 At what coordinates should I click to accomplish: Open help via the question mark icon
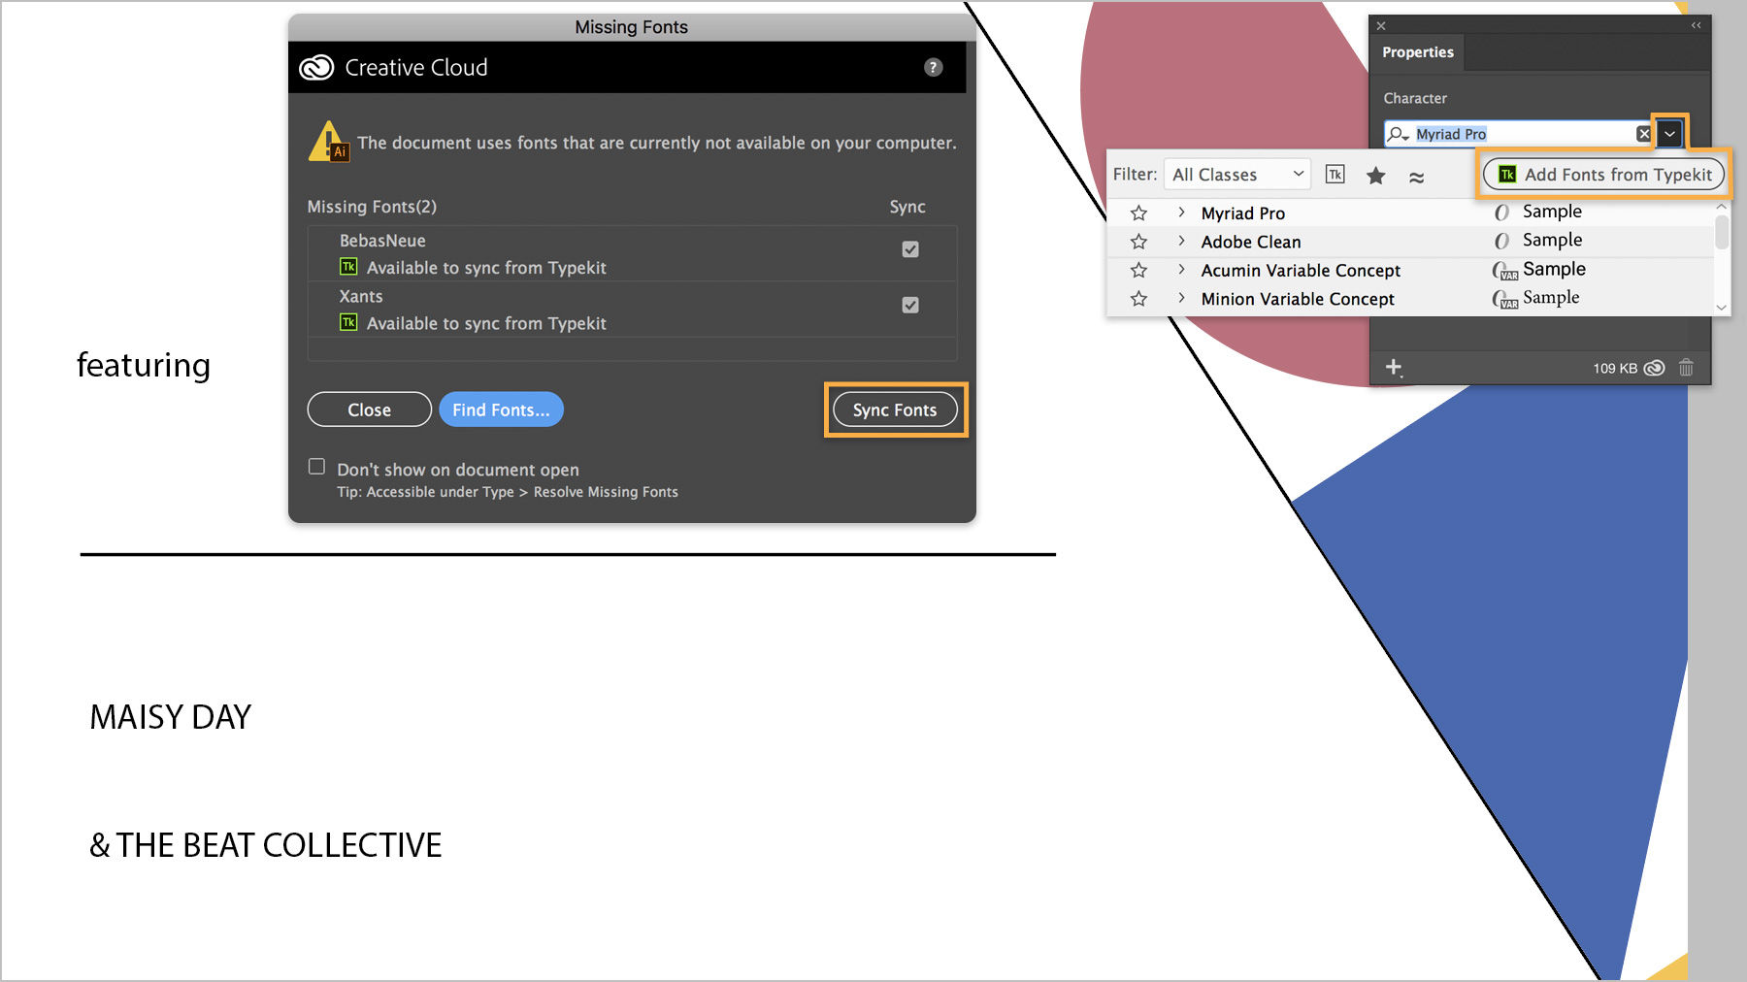click(x=933, y=67)
